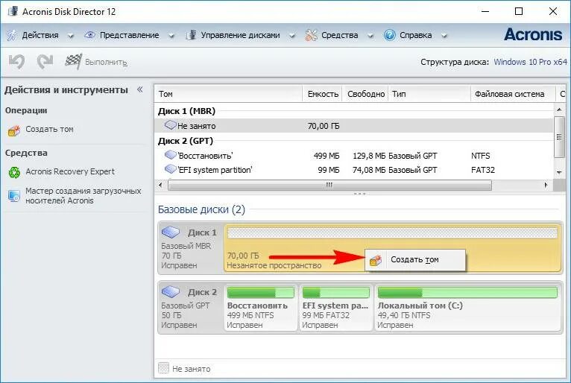571x383 pixels.
Task: Select the Восстановить 499 МБ NTFS partition block
Action: click(260, 308)
